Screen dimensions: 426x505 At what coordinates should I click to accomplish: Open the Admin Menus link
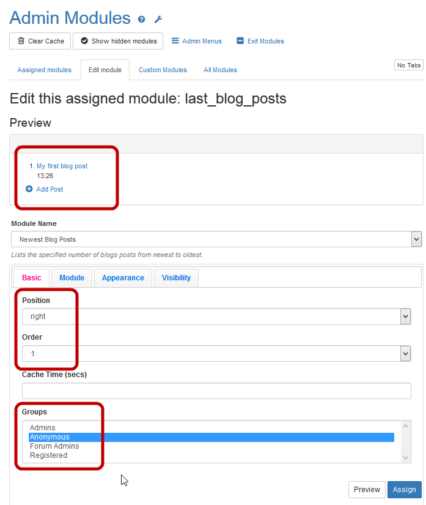[x=196, y=41]
